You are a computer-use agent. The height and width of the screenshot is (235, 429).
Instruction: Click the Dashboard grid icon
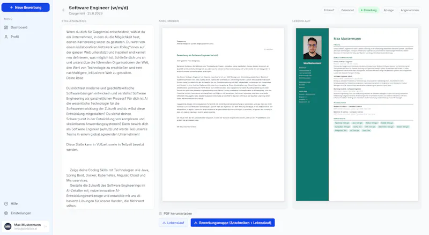pyautogui.click(x=6, y=27)
